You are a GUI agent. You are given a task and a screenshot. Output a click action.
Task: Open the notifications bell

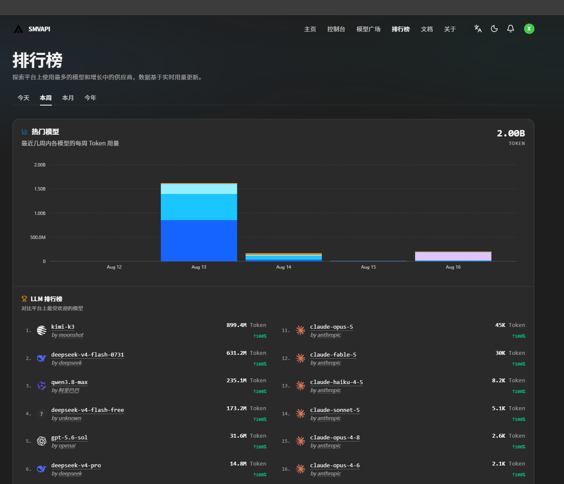click(510, 29)
